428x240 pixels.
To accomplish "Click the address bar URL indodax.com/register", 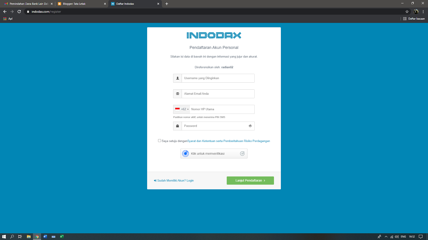I will (46, 12).
